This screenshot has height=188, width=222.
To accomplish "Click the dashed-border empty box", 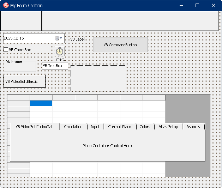I will (98, 78).
